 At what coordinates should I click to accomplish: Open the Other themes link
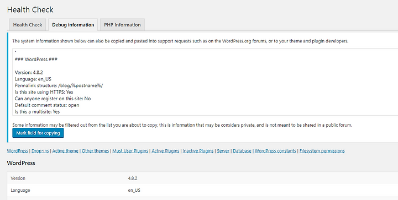pos(95,151)
